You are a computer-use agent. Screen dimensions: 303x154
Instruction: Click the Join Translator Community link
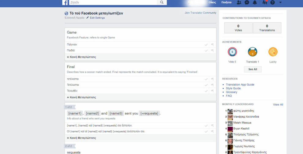click(200, 13)
